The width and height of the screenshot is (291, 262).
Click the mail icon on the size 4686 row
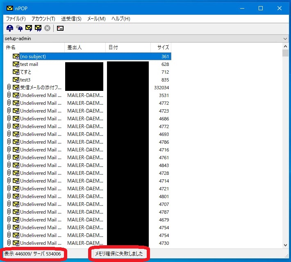[x=16, y=119]
